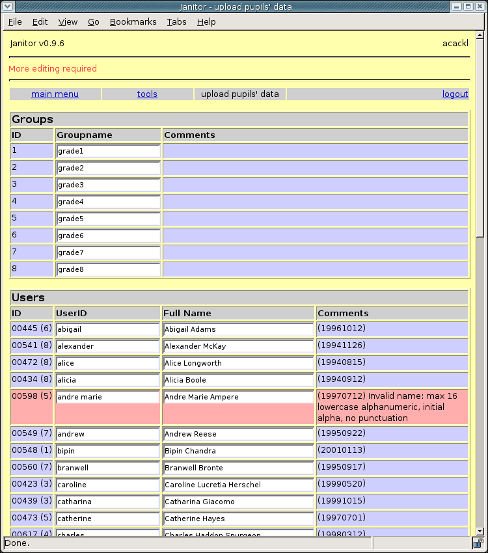Screen dimensions: 488x553
Task: Click the 'acackl' username text
Action: click(455, 44)
